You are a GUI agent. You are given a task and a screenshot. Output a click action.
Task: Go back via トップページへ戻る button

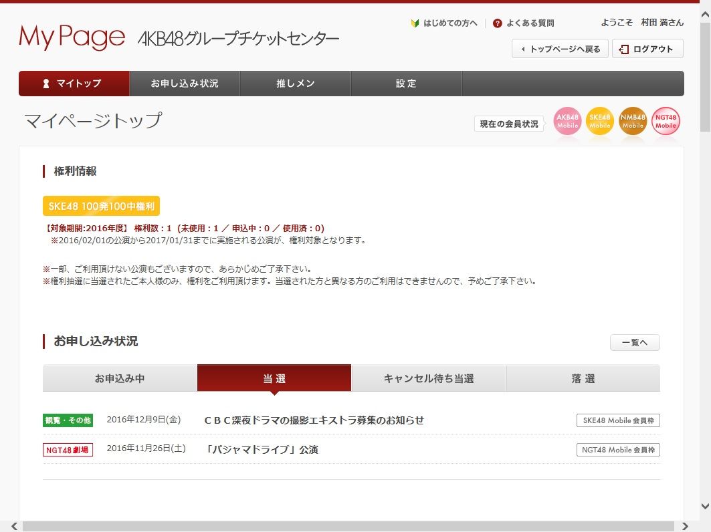(560, 49)
